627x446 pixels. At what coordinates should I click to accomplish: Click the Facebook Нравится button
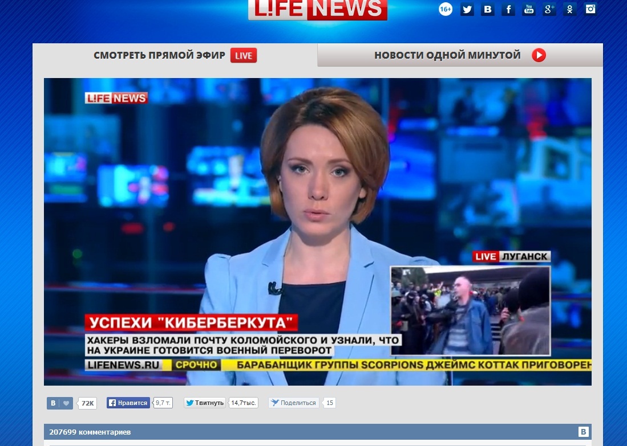[128, 403]
